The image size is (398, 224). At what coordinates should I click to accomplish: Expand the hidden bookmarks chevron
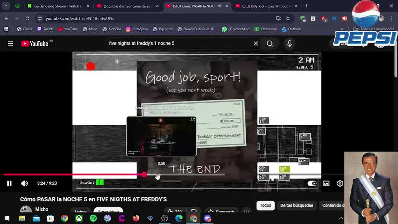point(342,29)
